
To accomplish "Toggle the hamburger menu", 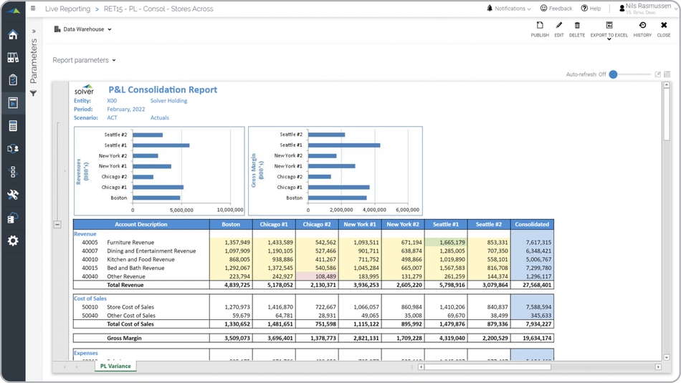I will point(33,9).
